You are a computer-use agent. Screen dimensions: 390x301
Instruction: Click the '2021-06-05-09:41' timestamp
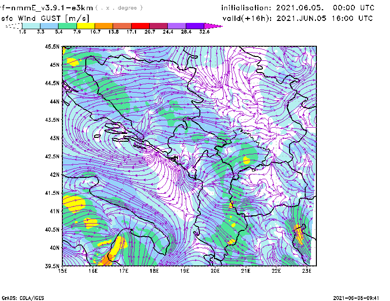[x=356, y=298]
